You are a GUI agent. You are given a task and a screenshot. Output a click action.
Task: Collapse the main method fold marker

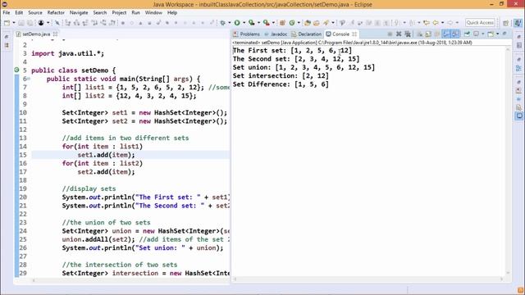[x=29, y=79]
